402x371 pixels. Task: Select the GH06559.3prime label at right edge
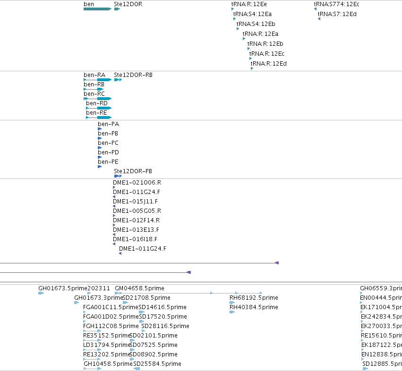pyautogui.click(x=381, y=288)
